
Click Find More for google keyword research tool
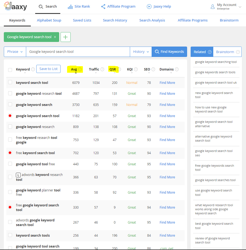coord(167,94)
